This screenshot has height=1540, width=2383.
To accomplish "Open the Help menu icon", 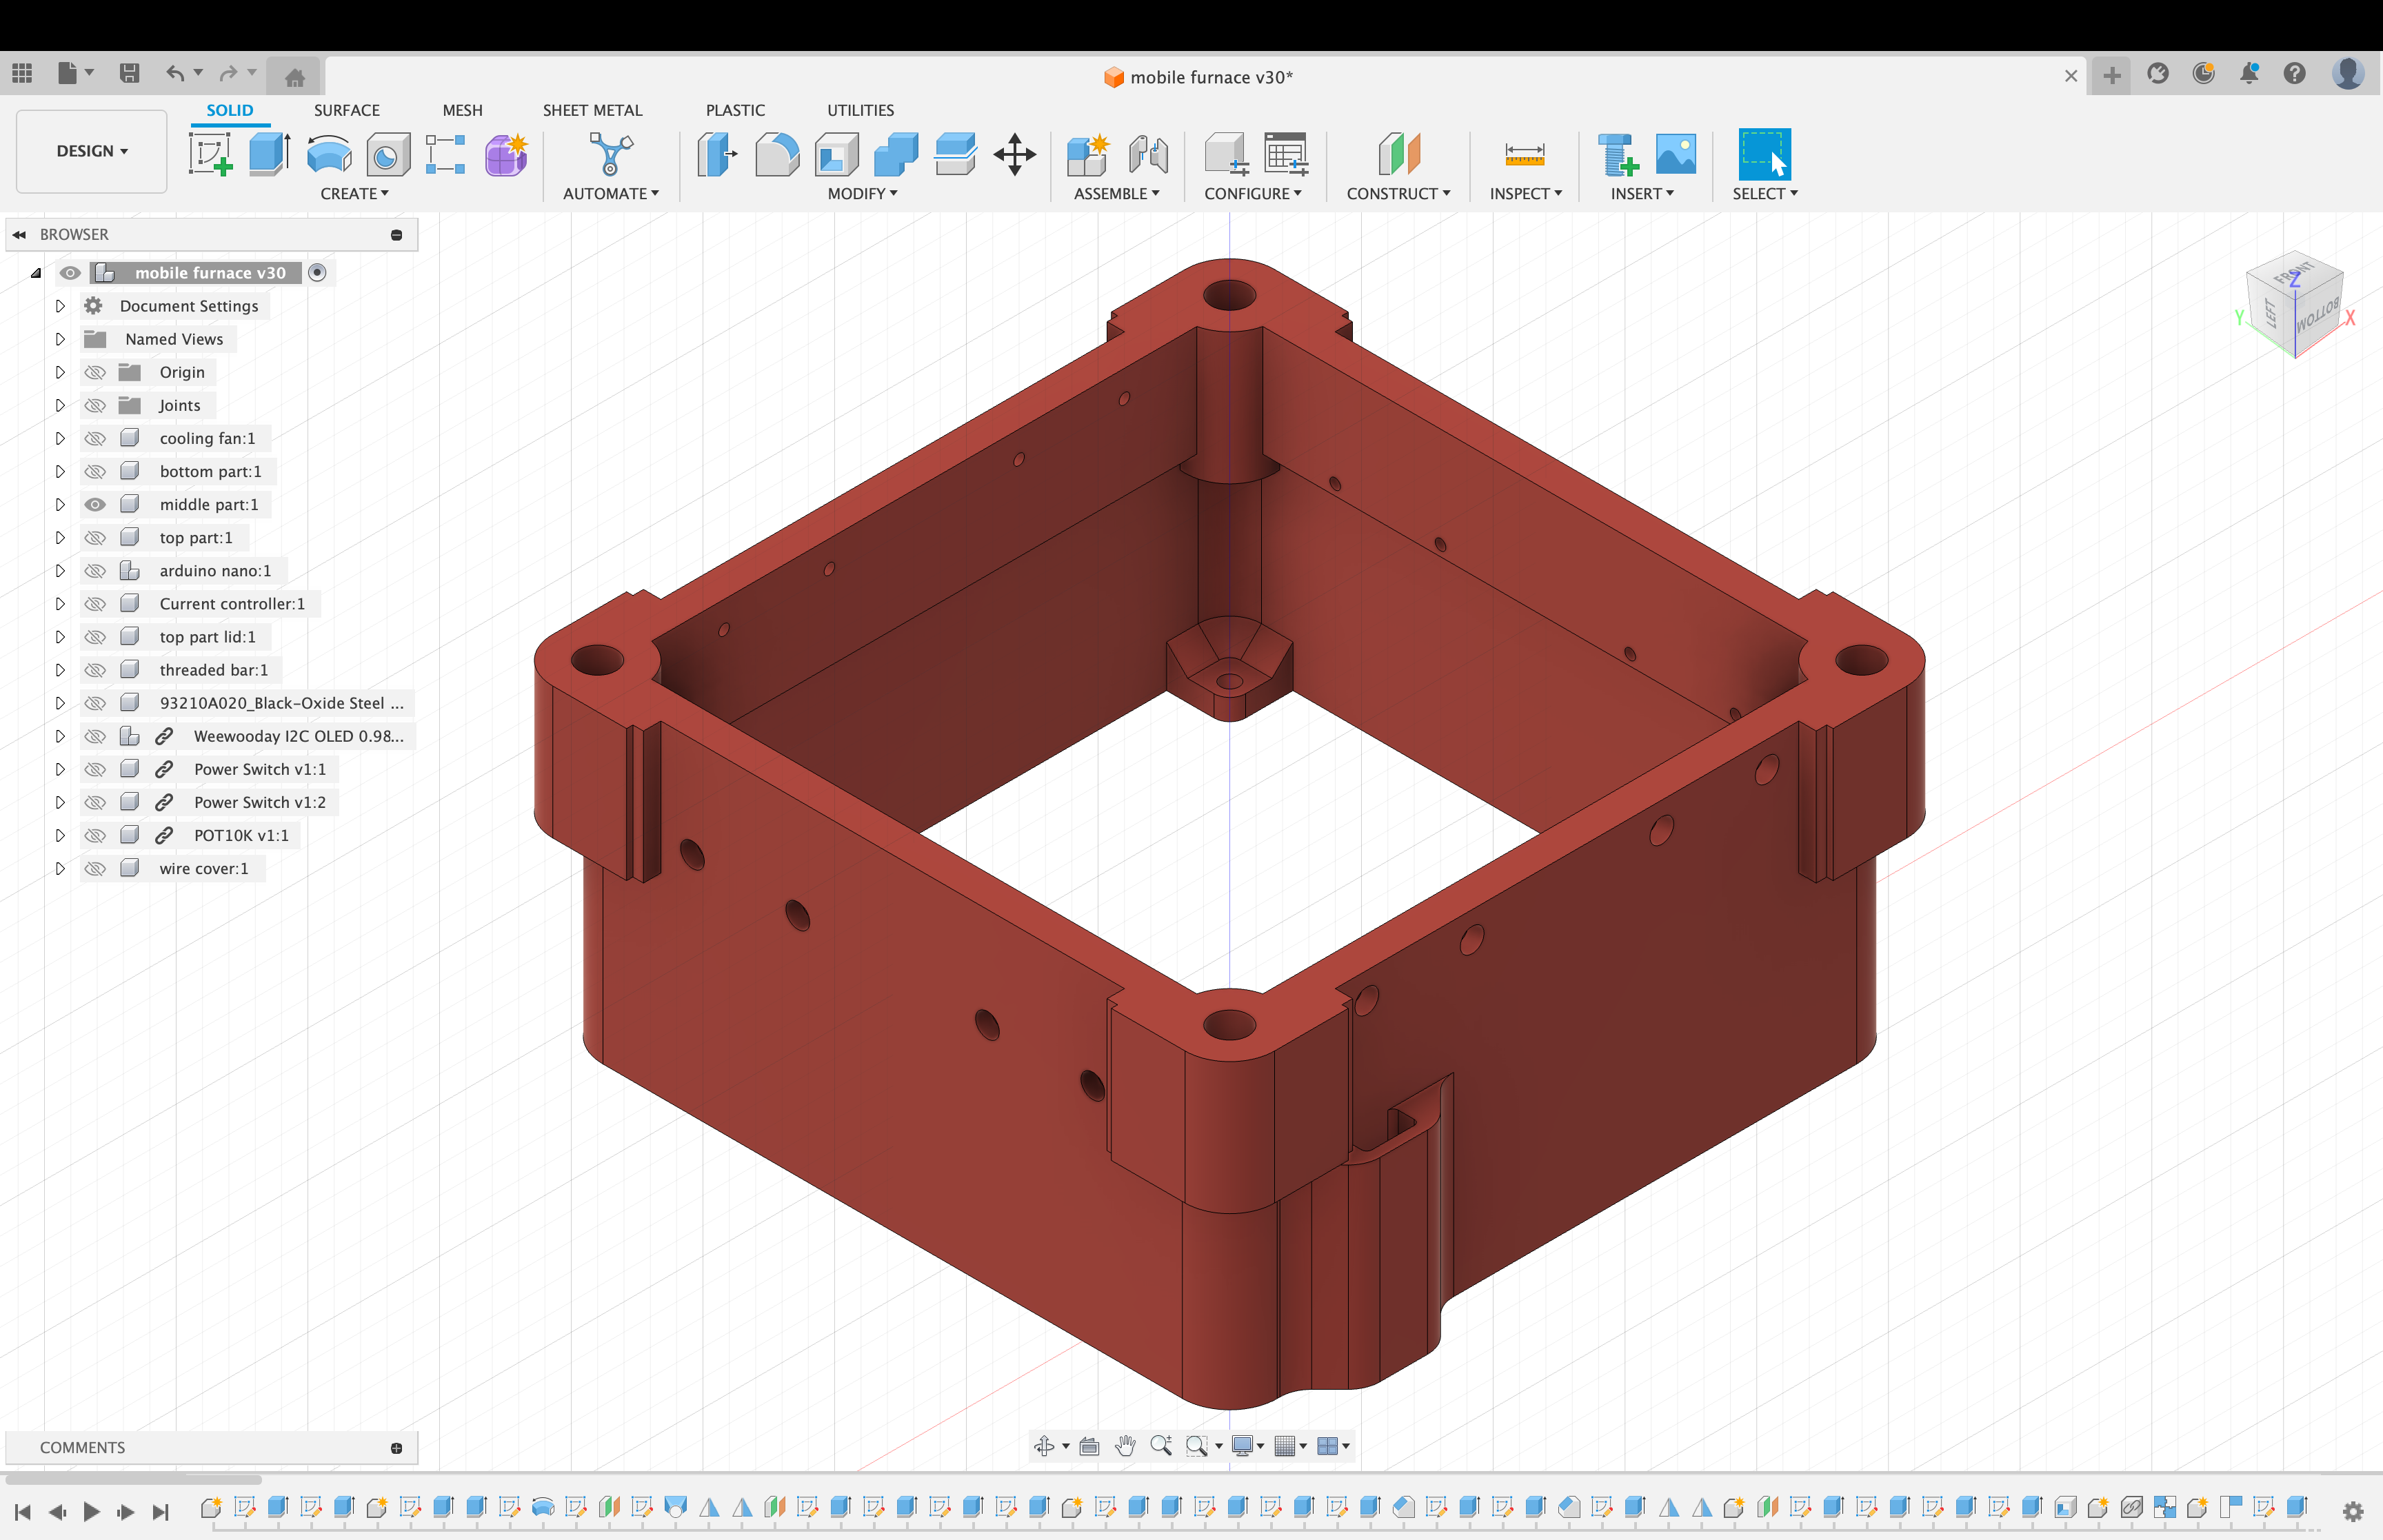I will pyautogui.click(x=2295, y=73).
